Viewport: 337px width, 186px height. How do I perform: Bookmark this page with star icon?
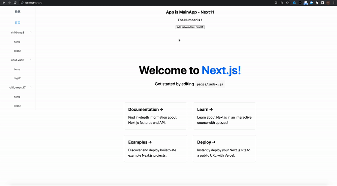point(287,3)
